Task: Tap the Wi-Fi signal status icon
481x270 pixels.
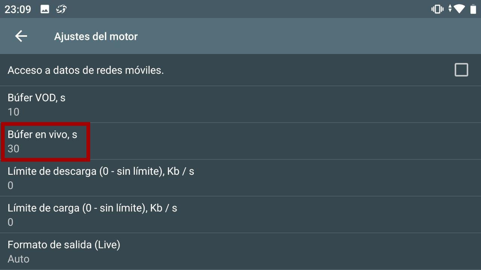Action: click(x=459, y=9)
